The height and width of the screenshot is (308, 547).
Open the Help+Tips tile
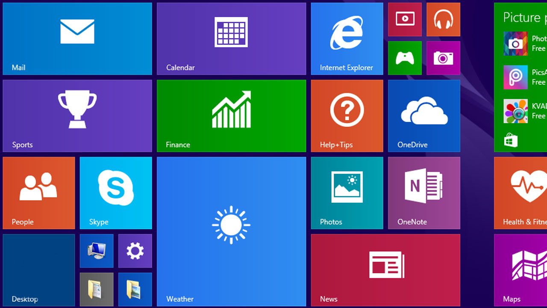(x=347, y=116)
